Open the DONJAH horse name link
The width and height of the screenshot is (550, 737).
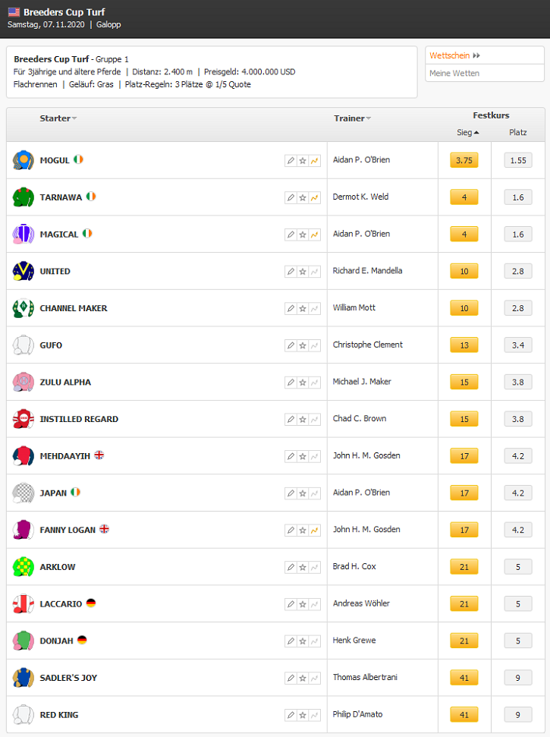pyautogui.click(x=56, y=641)
